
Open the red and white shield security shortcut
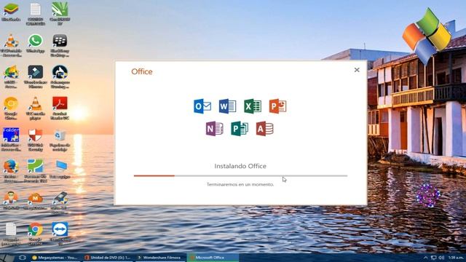point(36,139)
